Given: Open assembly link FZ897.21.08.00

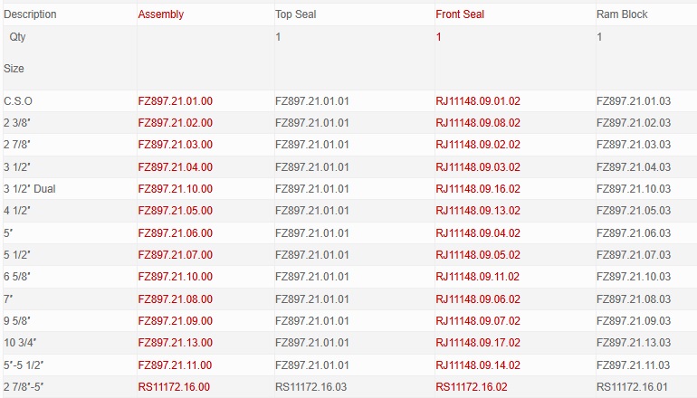Looking at the screenshot, I should 175,298.
